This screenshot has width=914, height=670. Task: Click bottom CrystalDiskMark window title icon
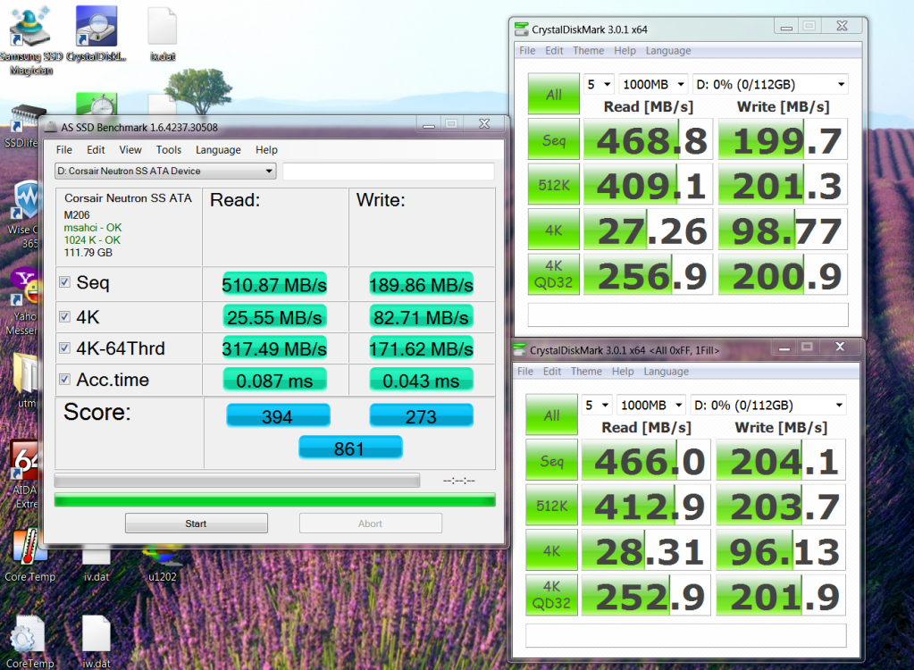519,350
